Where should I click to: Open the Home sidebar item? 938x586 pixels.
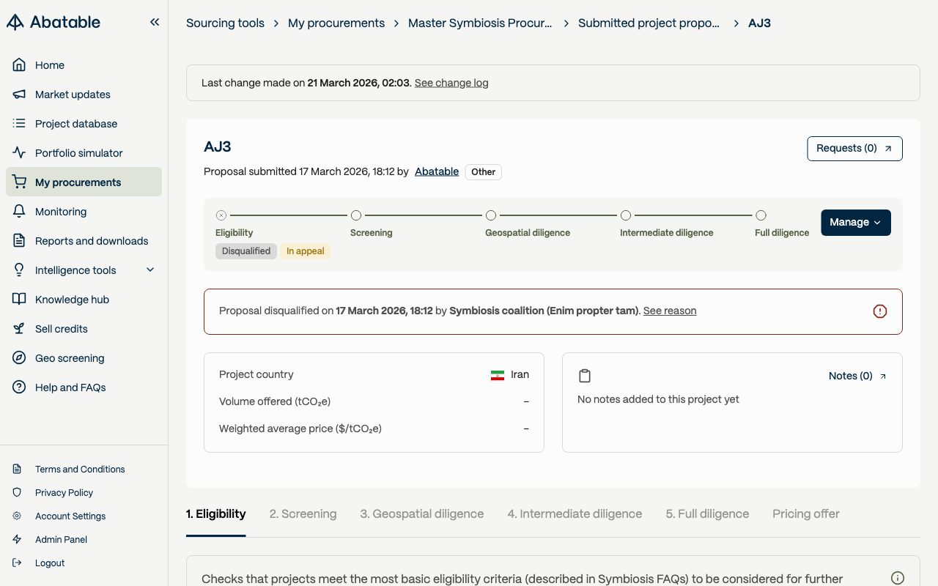[x=84, y=65]
